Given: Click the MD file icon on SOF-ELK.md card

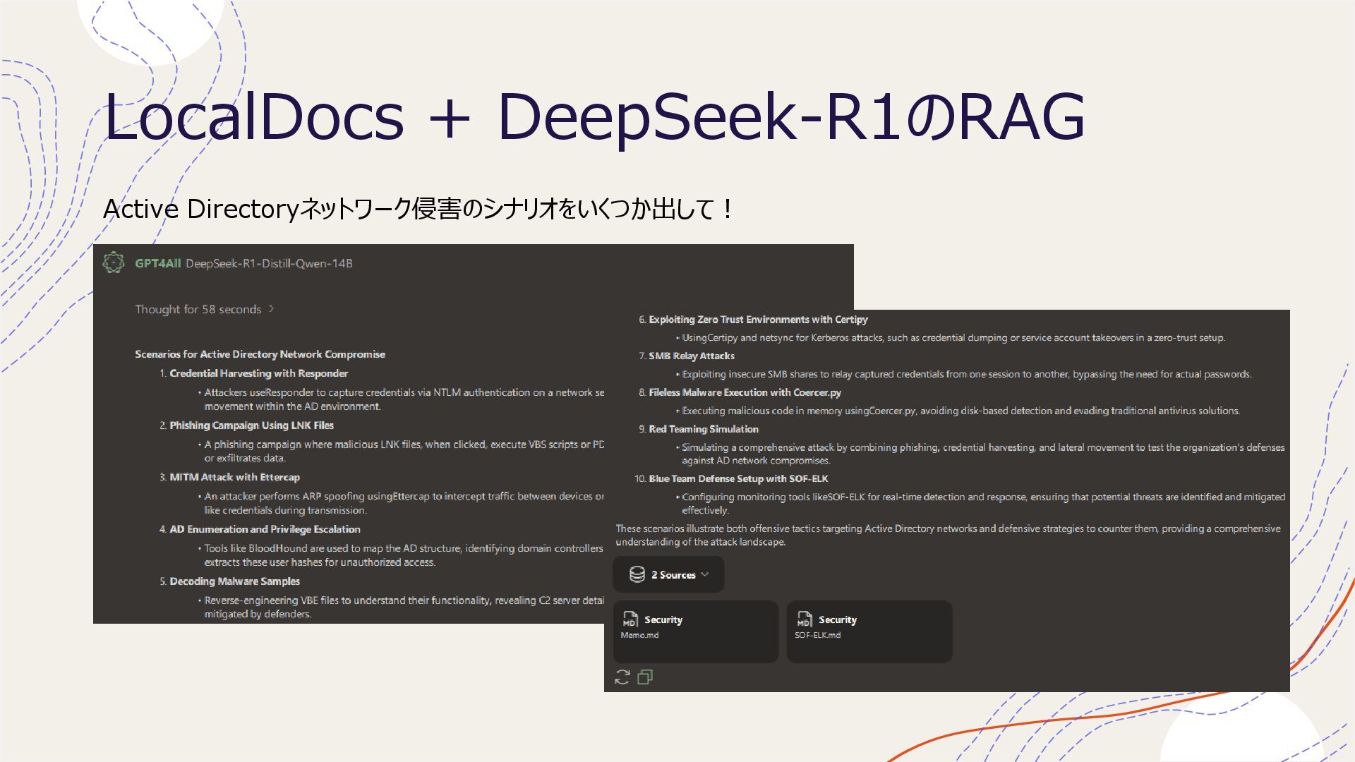Looking at the screenshot, I should 804,619.
